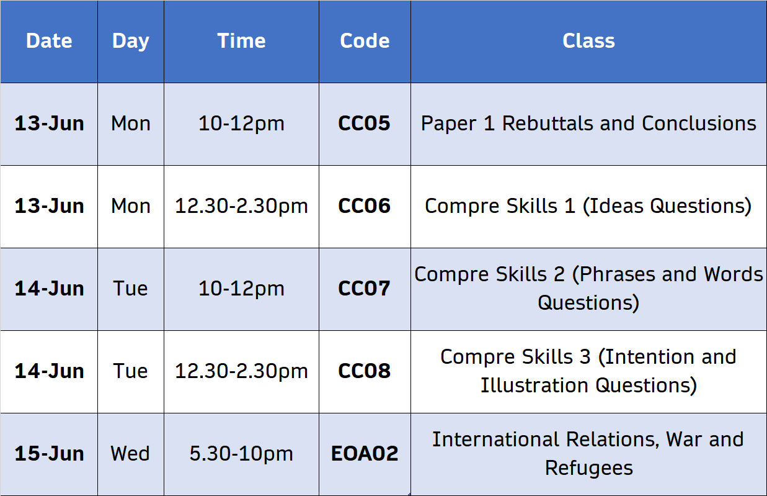The width and height of the screenshot is (767, 496).
Task: Click Paper 1 Rebuttals and Conclusions cell
Action: pos(588,124)
